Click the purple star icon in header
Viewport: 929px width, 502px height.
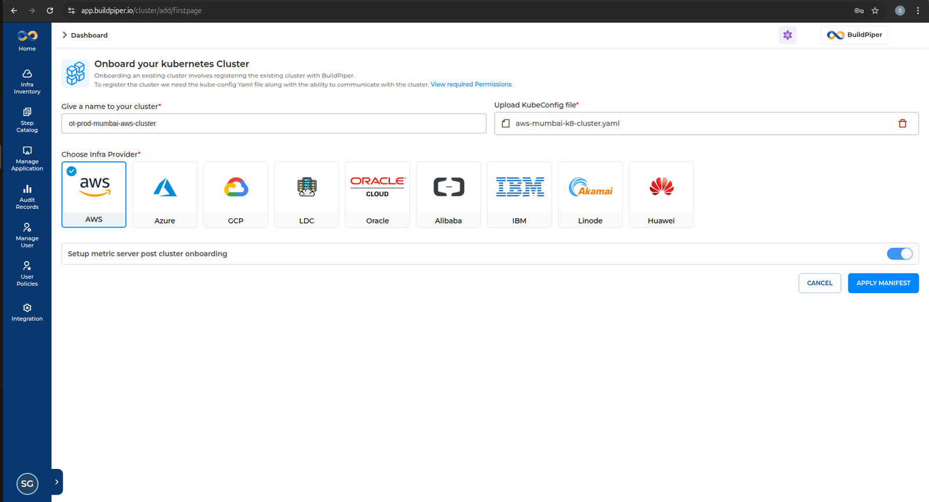click(787, 35)
